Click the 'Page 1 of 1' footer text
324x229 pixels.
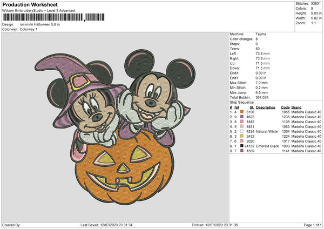(x=313, y=225)
